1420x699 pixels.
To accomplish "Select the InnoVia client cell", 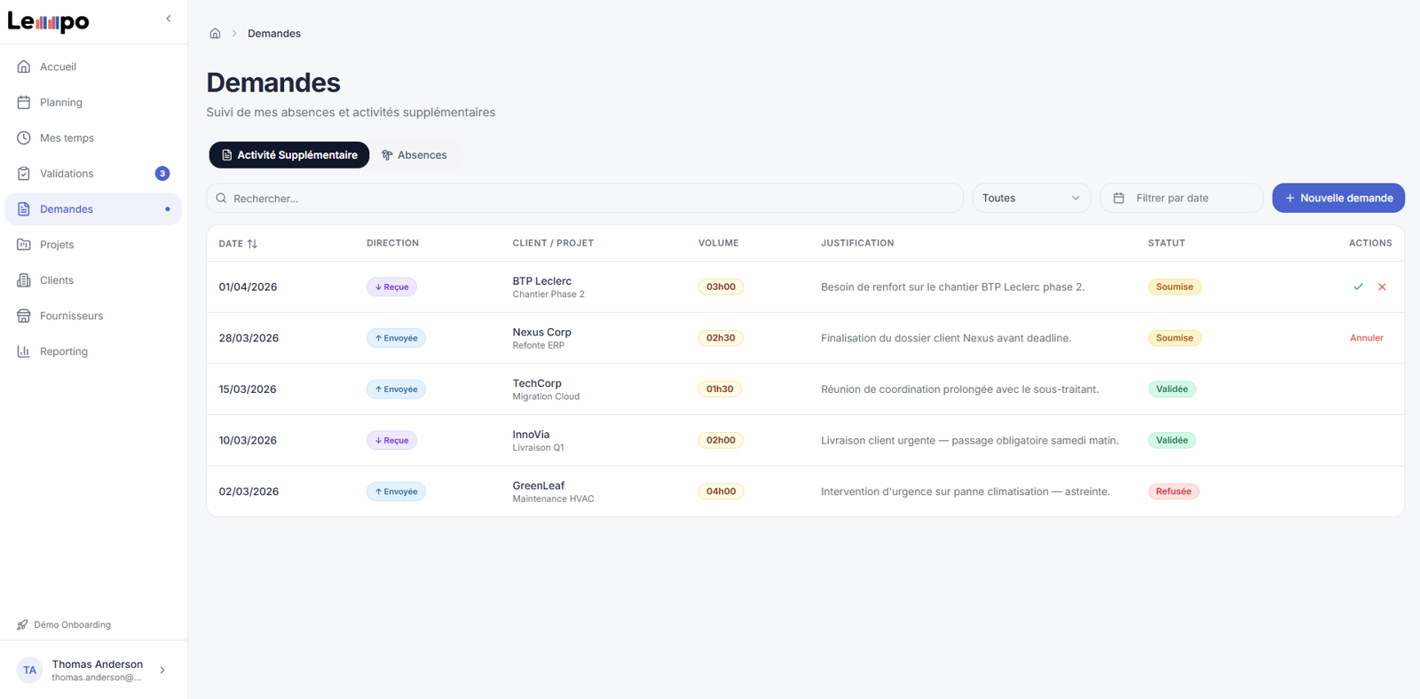I will click(538, 440).
